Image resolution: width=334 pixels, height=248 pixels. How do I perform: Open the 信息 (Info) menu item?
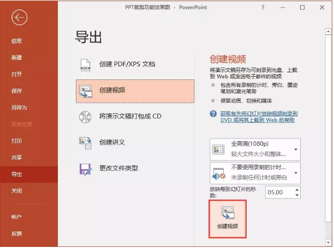coord(17,41)
